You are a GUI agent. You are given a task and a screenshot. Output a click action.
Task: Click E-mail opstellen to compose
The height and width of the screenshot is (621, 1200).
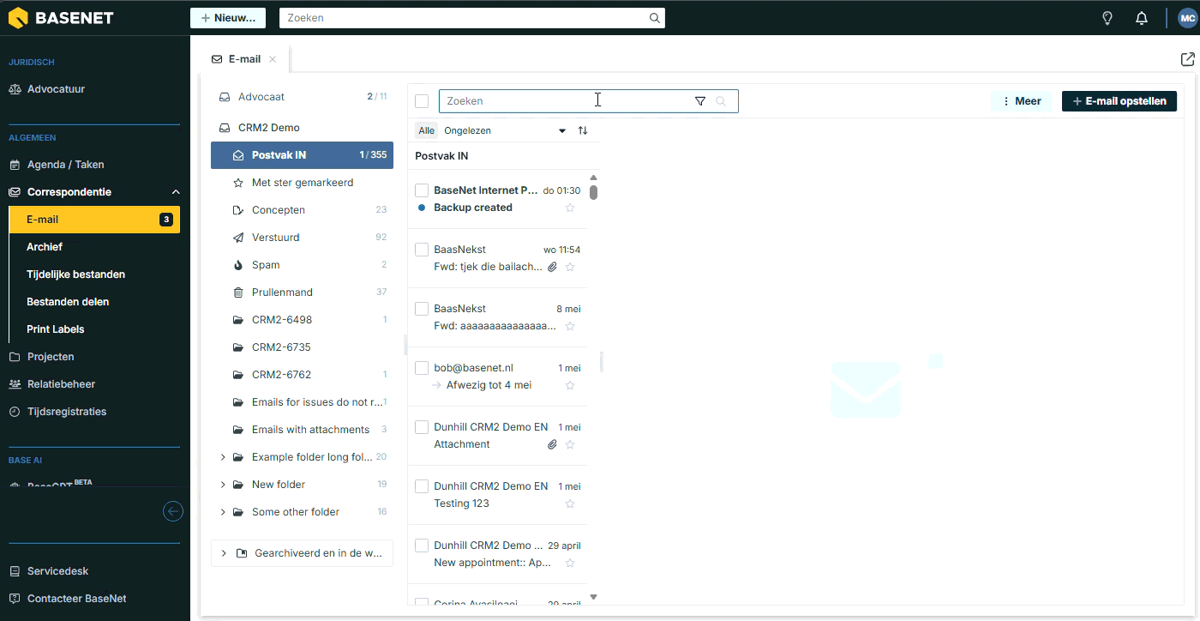point(1119,101)
